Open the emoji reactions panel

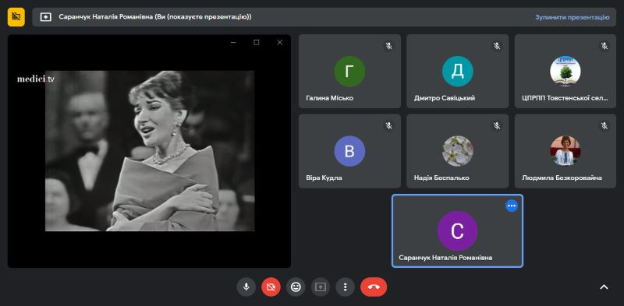coord(296,287)
